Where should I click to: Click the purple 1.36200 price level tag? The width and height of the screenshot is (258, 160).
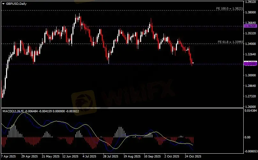tap(250, 26)
